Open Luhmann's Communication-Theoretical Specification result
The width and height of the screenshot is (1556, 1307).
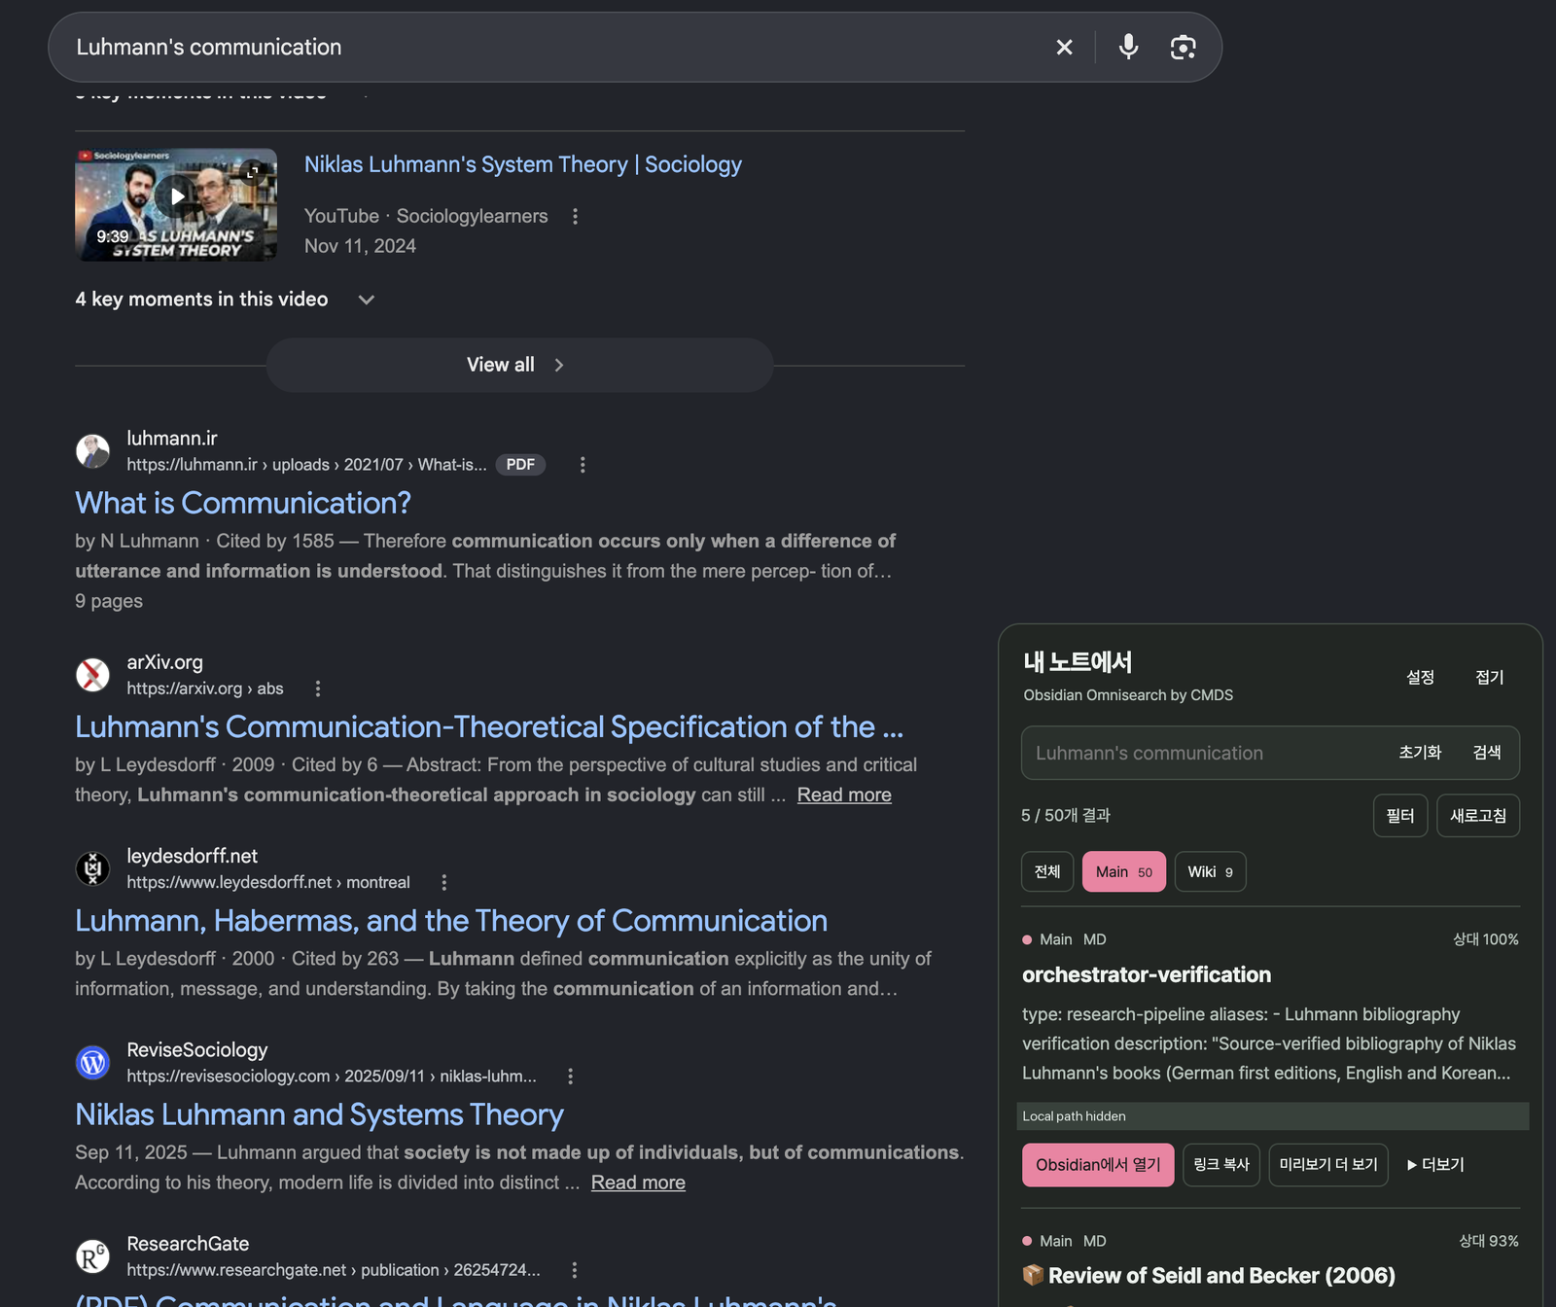(x=489, y=726)
